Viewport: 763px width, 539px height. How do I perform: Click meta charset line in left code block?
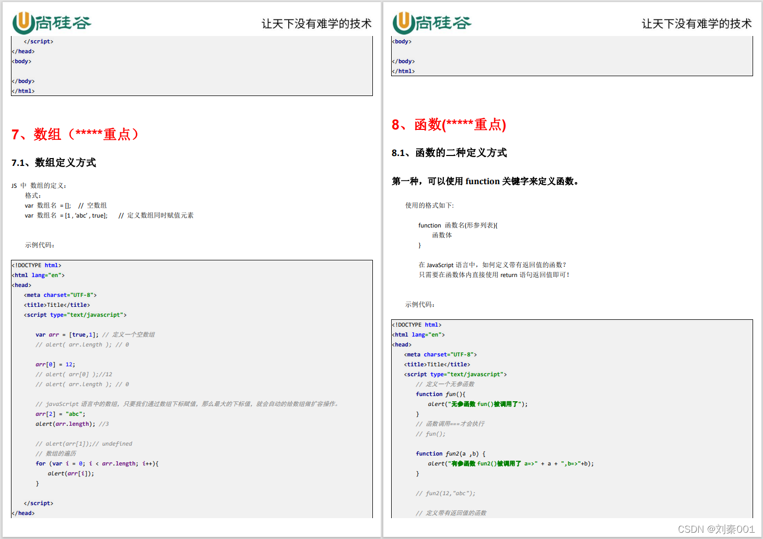60,295
